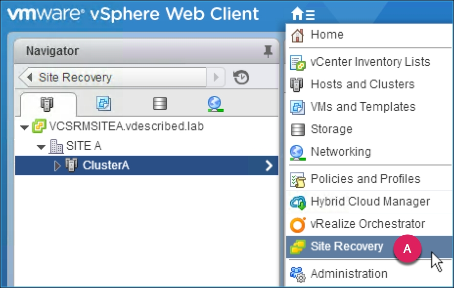The width and height of the screenshot is (454, 288).
Task: Choose Home from the dropdown menu
Action: click(327, 35)
